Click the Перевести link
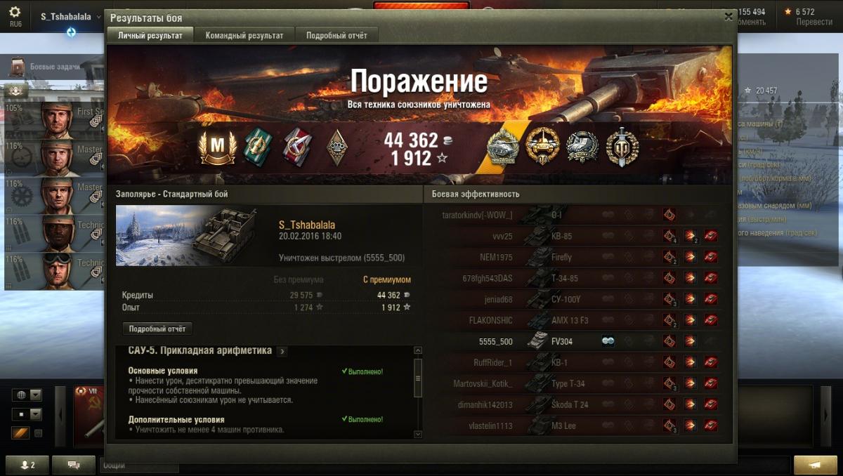The height and width of the screenshot is (476, 843). point(814,22)
